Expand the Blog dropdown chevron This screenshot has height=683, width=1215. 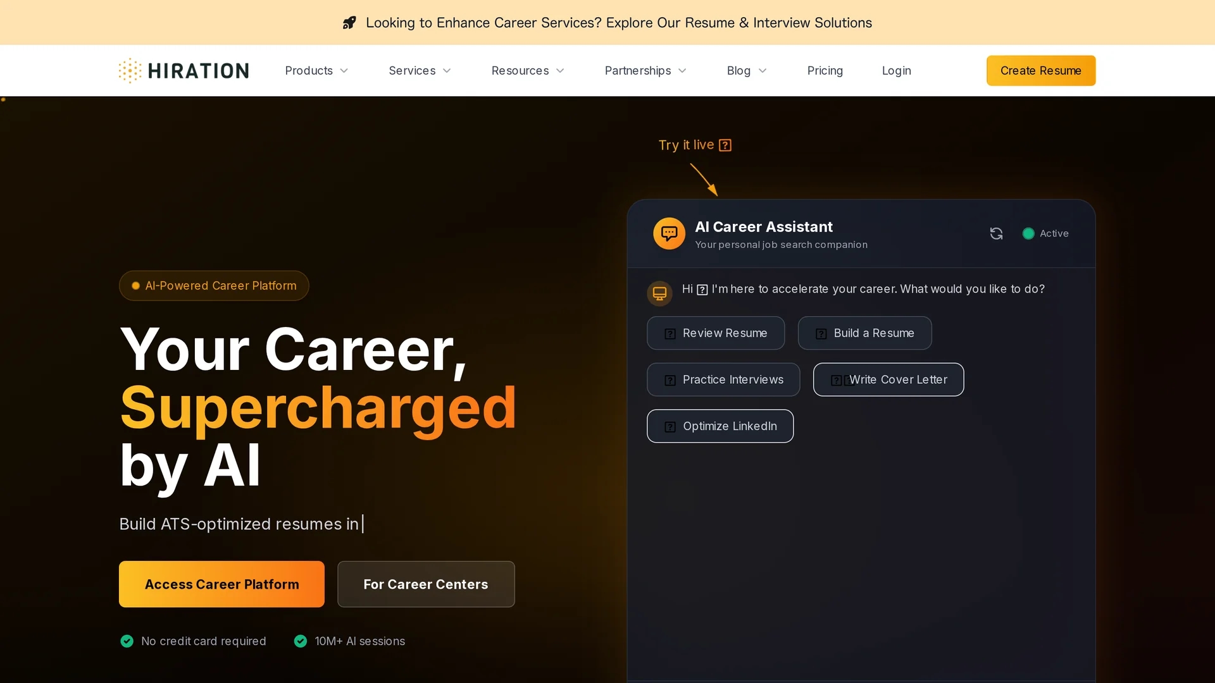763,71
